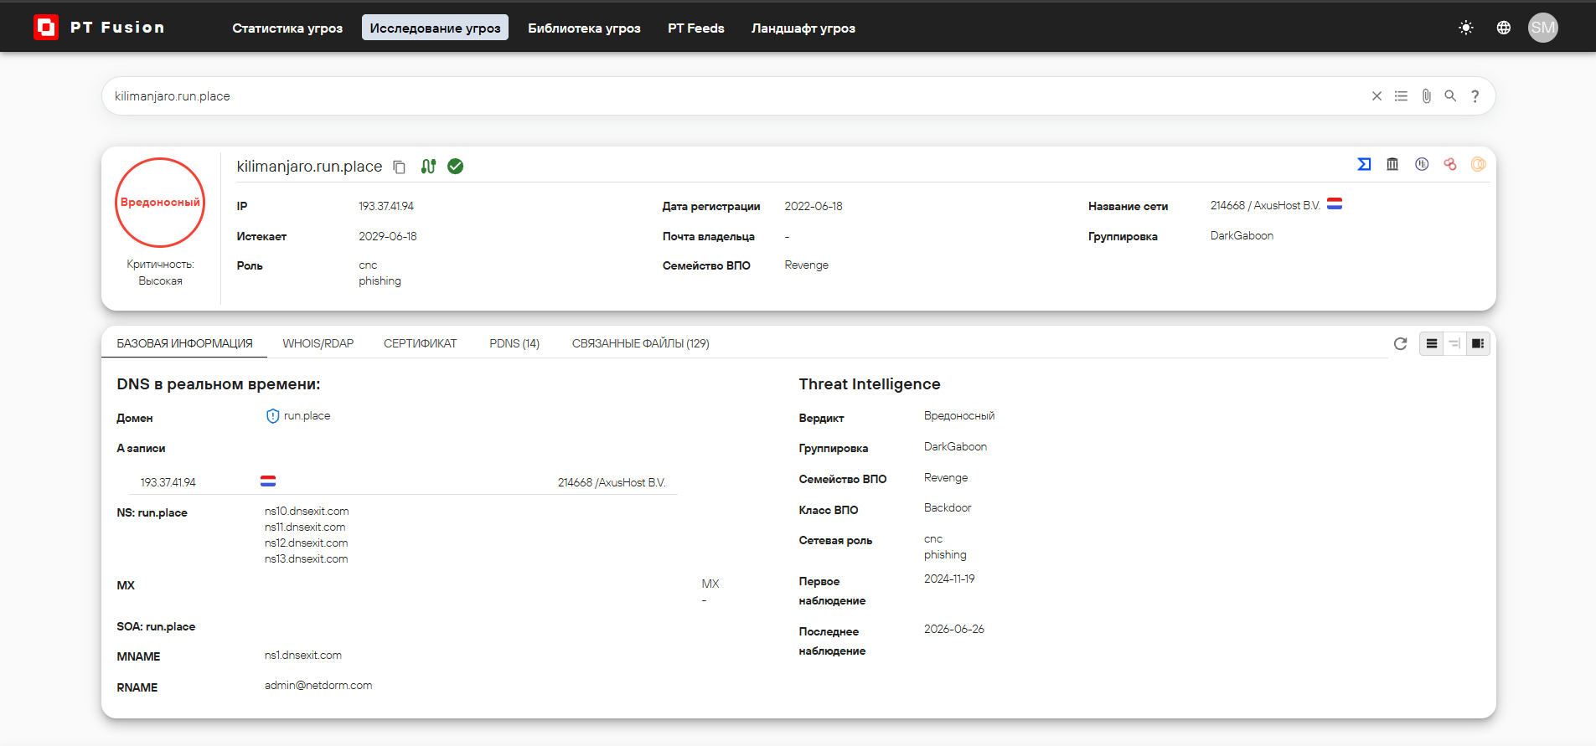Switch to the stacked rows layout view
The image size is (1596, 746).
[x=1432, y=343]
